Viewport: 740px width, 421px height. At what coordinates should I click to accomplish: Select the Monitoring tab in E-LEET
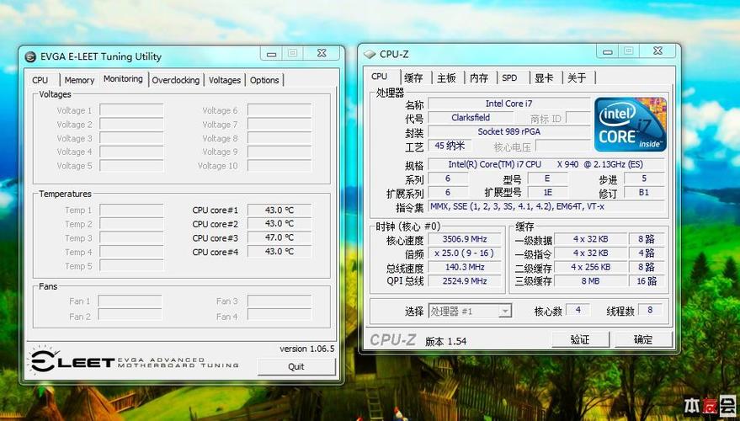(123, 79)
